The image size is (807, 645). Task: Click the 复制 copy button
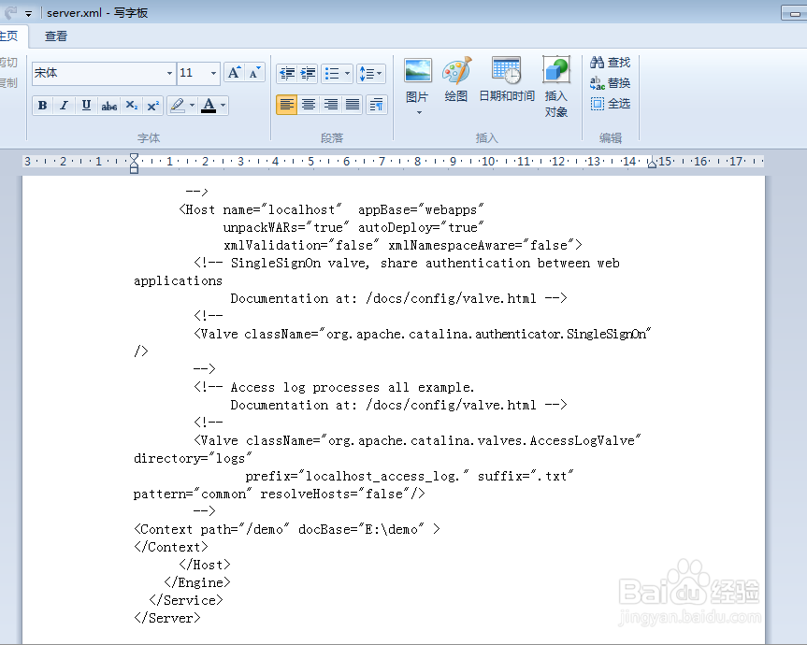click(x=8, y=83)
